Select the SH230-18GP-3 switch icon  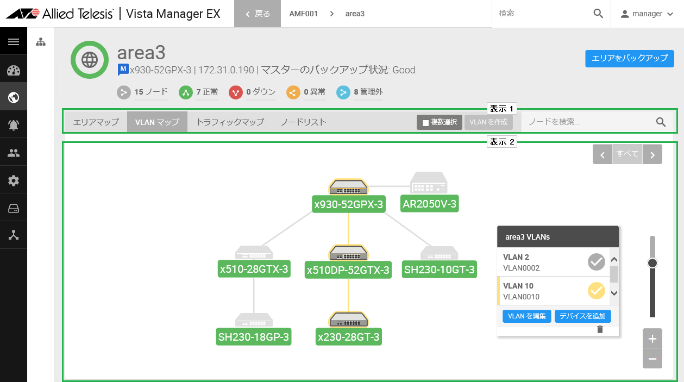[x=254, y=320]
